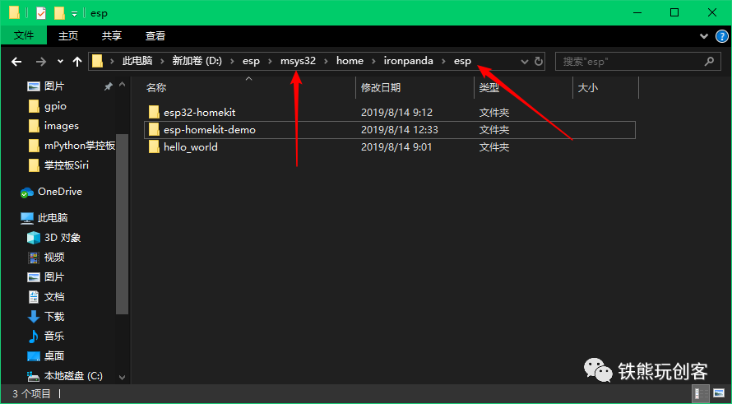Expand the recent locations dropdown arrow
Viewport: 732px width, 404px height.
tap(60, 61)
